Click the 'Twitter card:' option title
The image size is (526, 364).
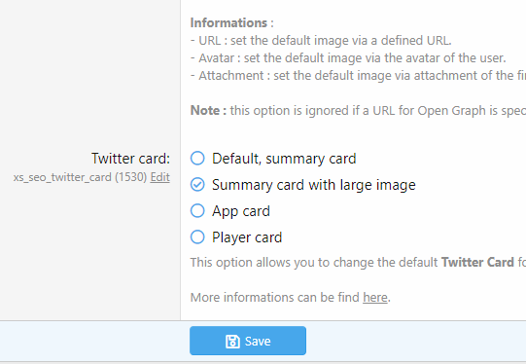[x=131, y=159]
